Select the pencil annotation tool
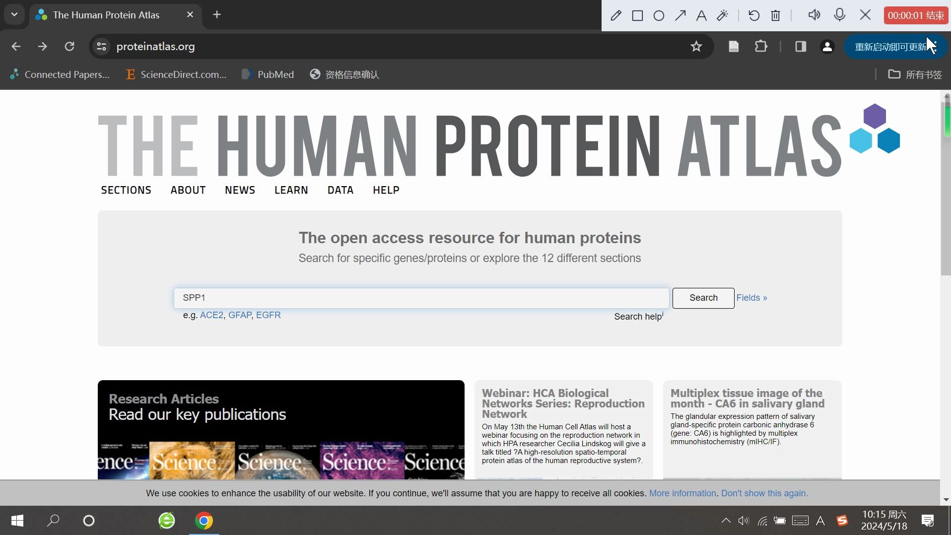This screenshot has height=535, width=951. coord(616,15)
